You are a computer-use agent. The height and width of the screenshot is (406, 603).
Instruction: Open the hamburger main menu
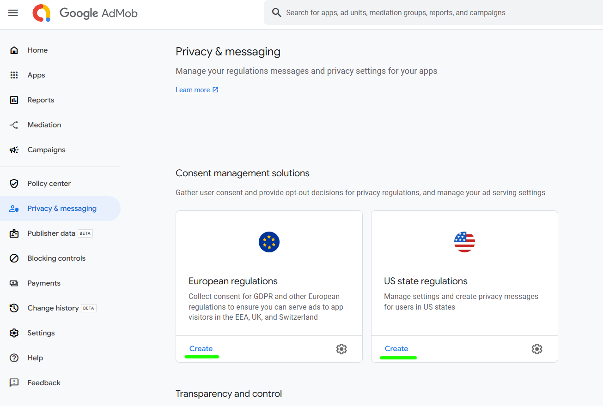tap(13, 13)
